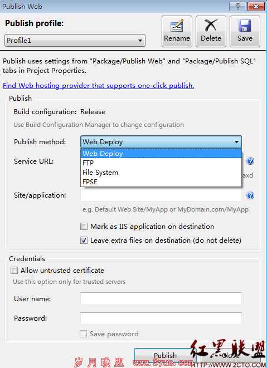
Task: Click the help icon beside Site/application
Action: pyautogui.click(x=250, y=195)
